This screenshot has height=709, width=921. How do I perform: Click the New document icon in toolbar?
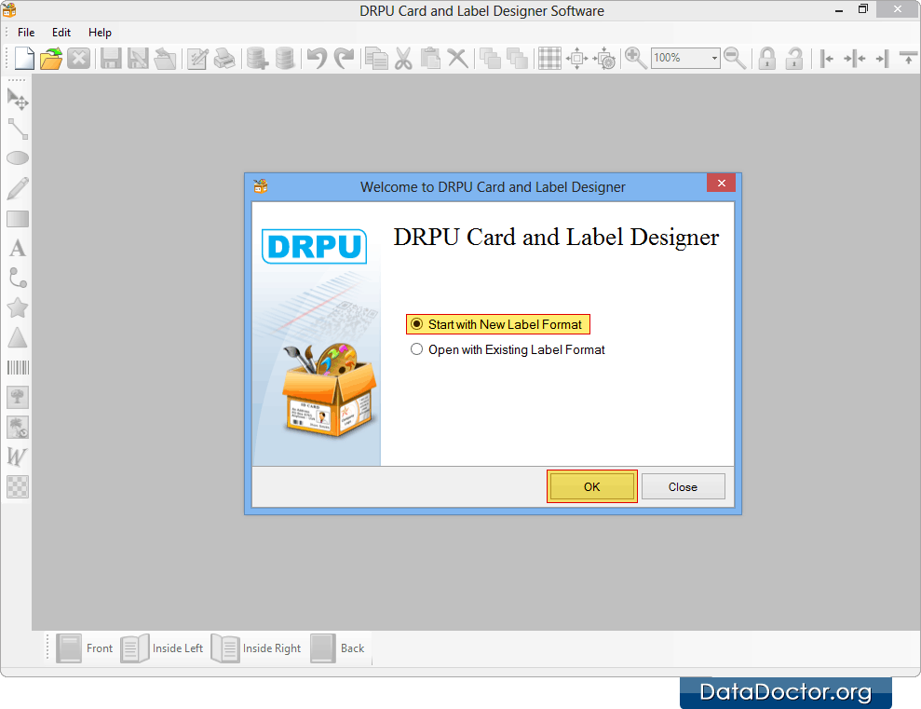click(x=24, y=58)
